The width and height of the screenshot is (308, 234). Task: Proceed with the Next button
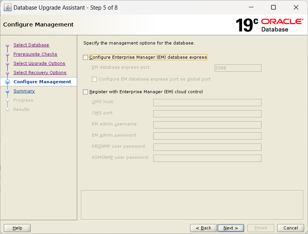[231, 228]
